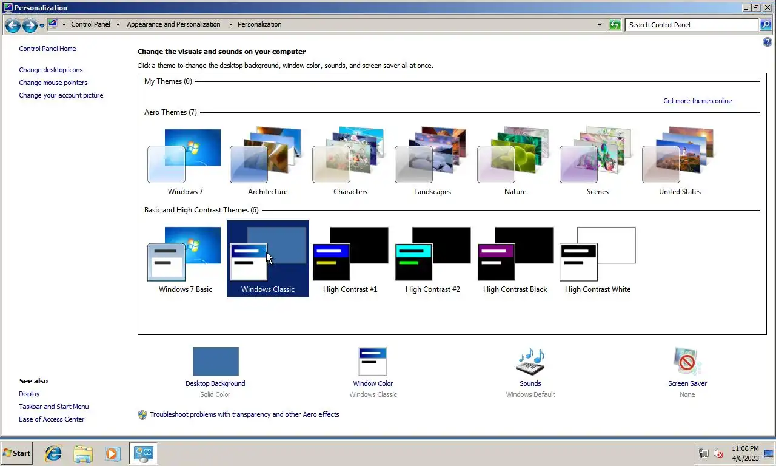Open Windows Explorer from taskbar

[x=83, y=453]
